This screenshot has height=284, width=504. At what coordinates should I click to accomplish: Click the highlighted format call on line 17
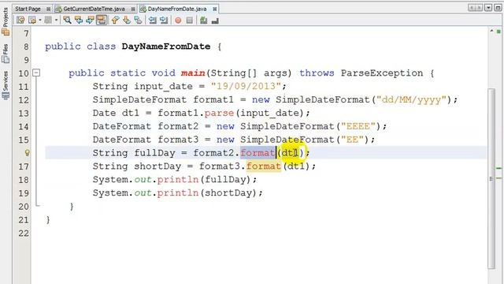coord(264,166)
